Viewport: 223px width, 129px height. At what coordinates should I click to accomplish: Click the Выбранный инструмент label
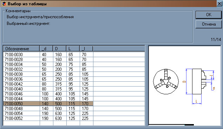click(x=28, y=23)
